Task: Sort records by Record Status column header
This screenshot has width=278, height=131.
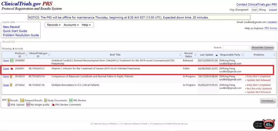Action: pyautogui.click(x=188, y=55)
